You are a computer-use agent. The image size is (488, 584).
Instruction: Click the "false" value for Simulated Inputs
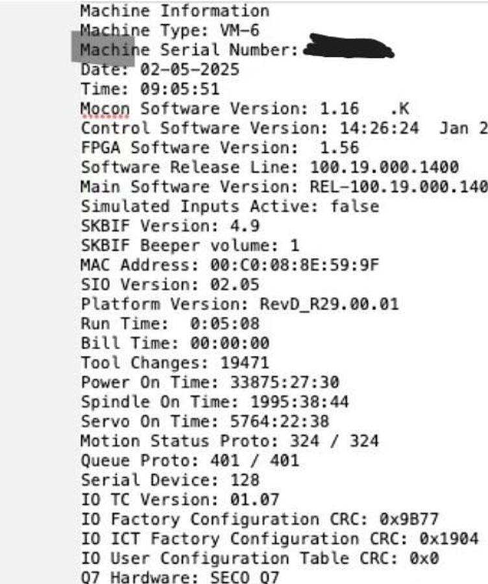354,206
